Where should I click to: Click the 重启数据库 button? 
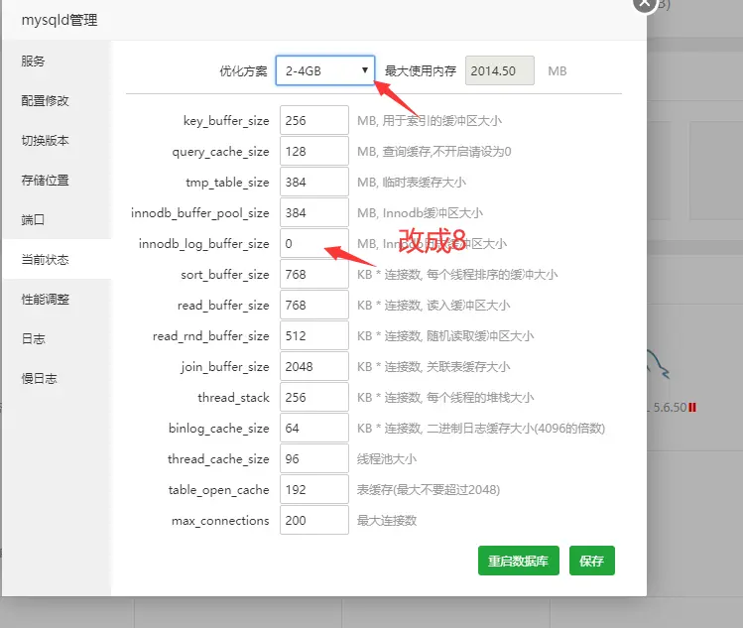520,561
